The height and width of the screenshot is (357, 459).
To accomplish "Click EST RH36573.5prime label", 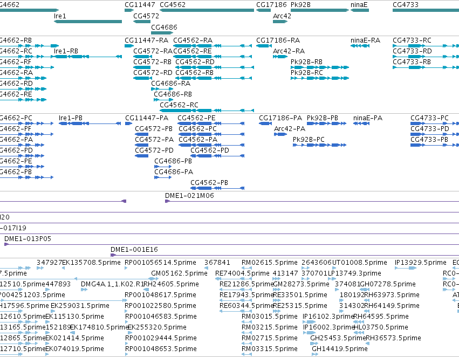I will (393, 338).
